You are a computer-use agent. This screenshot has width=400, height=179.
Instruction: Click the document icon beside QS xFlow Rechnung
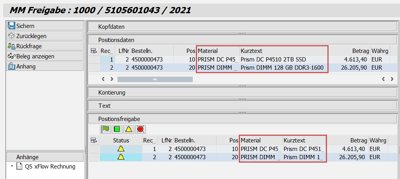click(x=20, y=167)
